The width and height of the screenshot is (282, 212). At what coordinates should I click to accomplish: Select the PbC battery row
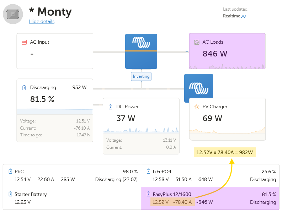pyautogui.click(x=72, y=175)
